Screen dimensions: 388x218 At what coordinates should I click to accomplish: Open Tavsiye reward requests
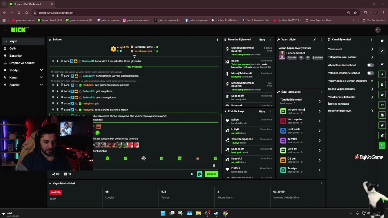coord(300,170)
